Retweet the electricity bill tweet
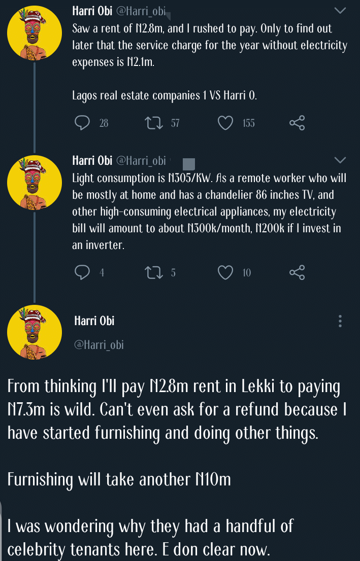This screenshot has height=561, width=360. tap(153, 273)
